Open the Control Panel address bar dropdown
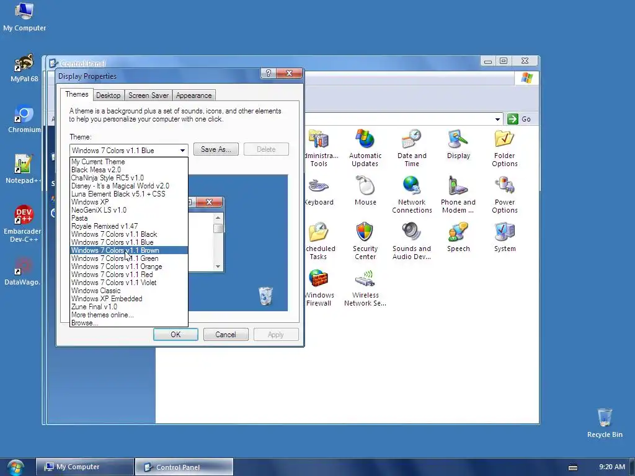This screenshot has width=635, height=476. point(497,120)
